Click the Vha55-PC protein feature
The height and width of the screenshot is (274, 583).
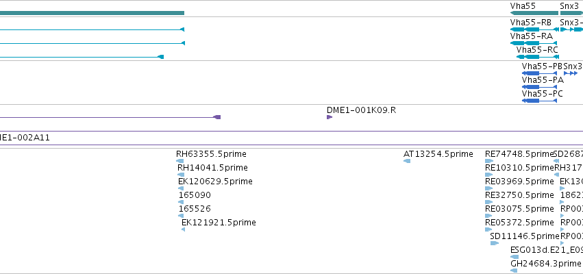pyautogui.click(x=540, y=101)
